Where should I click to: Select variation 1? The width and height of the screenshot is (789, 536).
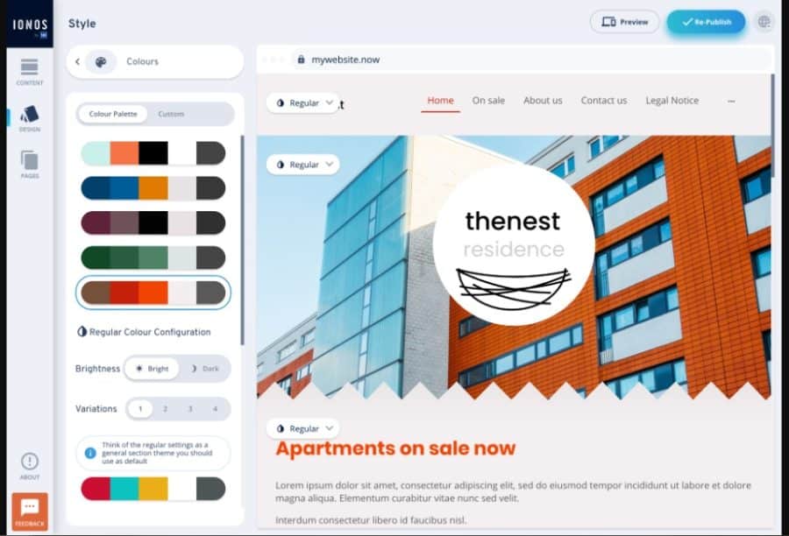(140, 409)
